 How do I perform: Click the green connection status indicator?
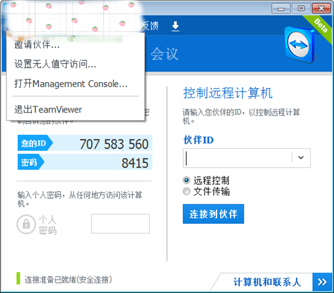click(18, 278)
